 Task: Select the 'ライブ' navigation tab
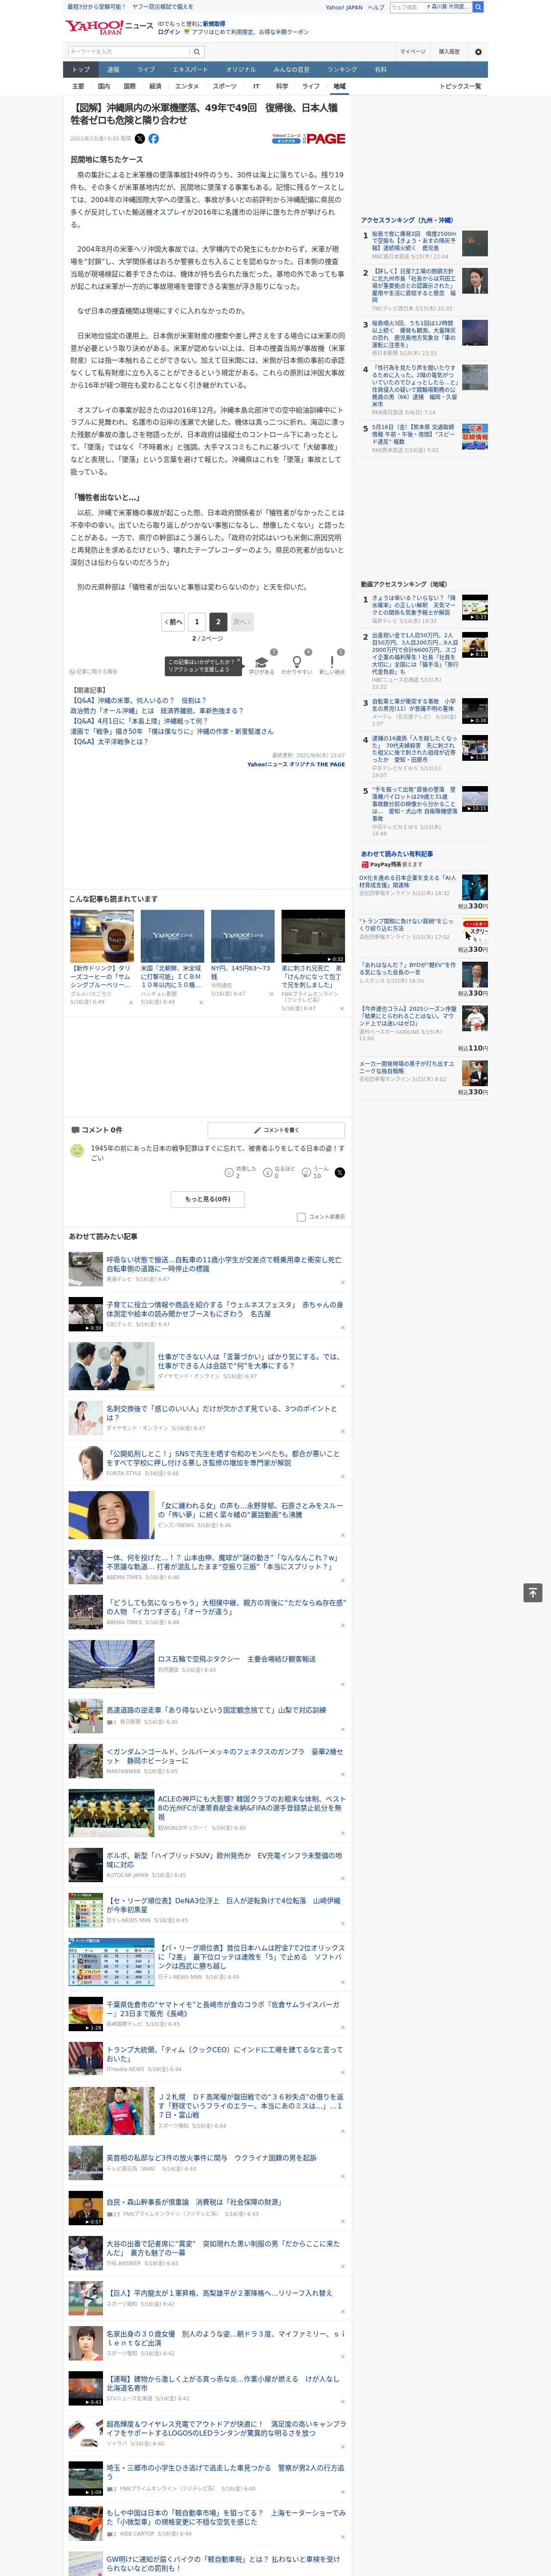(x=146, y=70)
